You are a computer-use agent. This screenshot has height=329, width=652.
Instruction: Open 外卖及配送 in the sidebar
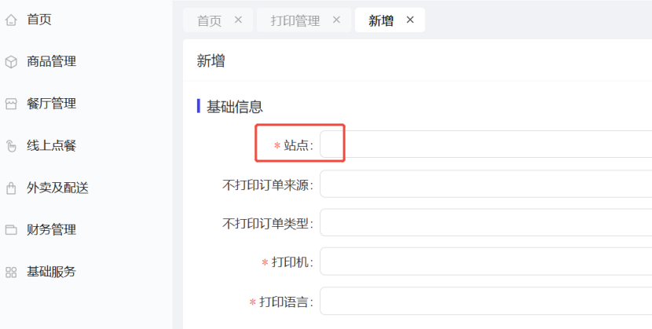pyautogui.click(x=58, y=188)
